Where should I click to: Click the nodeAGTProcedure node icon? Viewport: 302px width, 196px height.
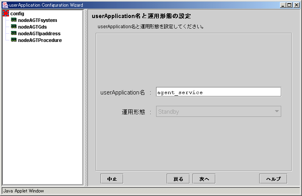click(14, 40)
